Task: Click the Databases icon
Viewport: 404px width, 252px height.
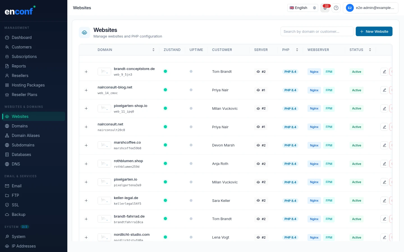Action: [x=7, y=155]
